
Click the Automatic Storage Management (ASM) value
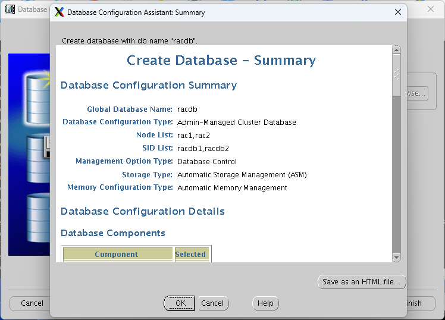[242, 174]
